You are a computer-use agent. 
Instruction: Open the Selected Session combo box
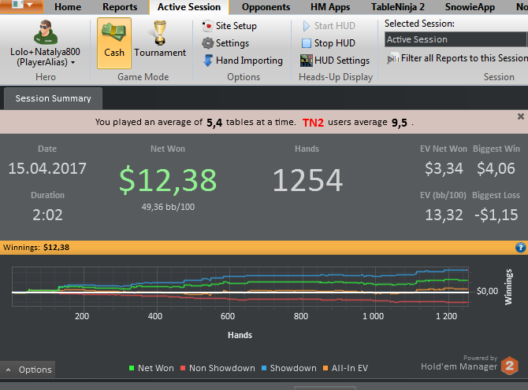pyautogui.click(x=456, y=39)
